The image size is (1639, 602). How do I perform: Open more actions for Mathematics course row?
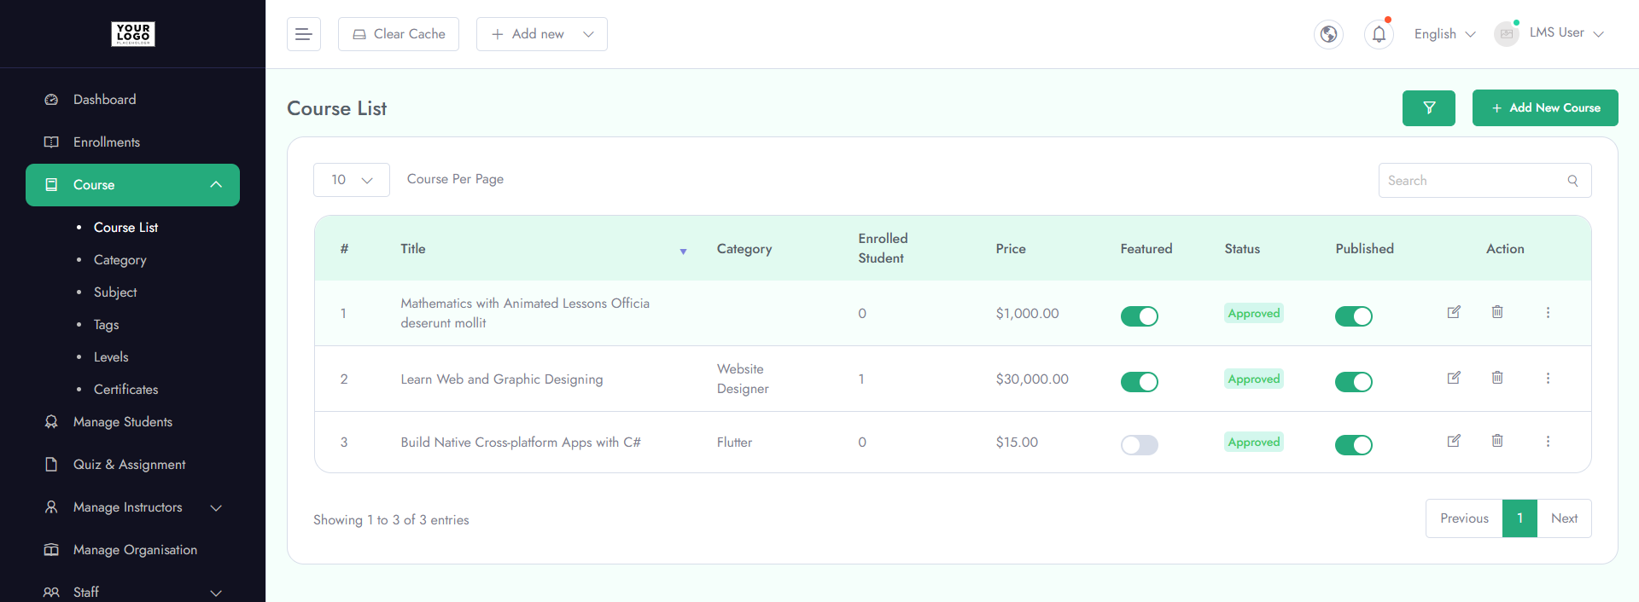click(x=1548, y=313)
